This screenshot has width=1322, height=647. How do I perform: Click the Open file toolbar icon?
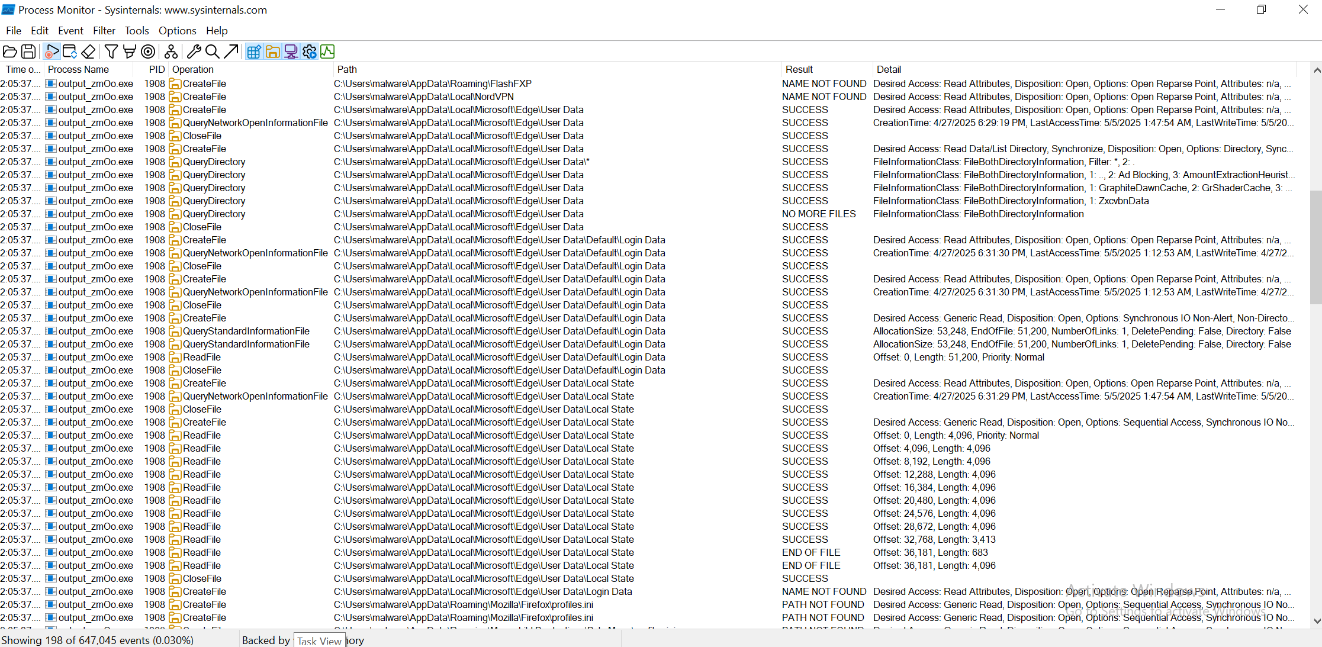coord(10,52)
